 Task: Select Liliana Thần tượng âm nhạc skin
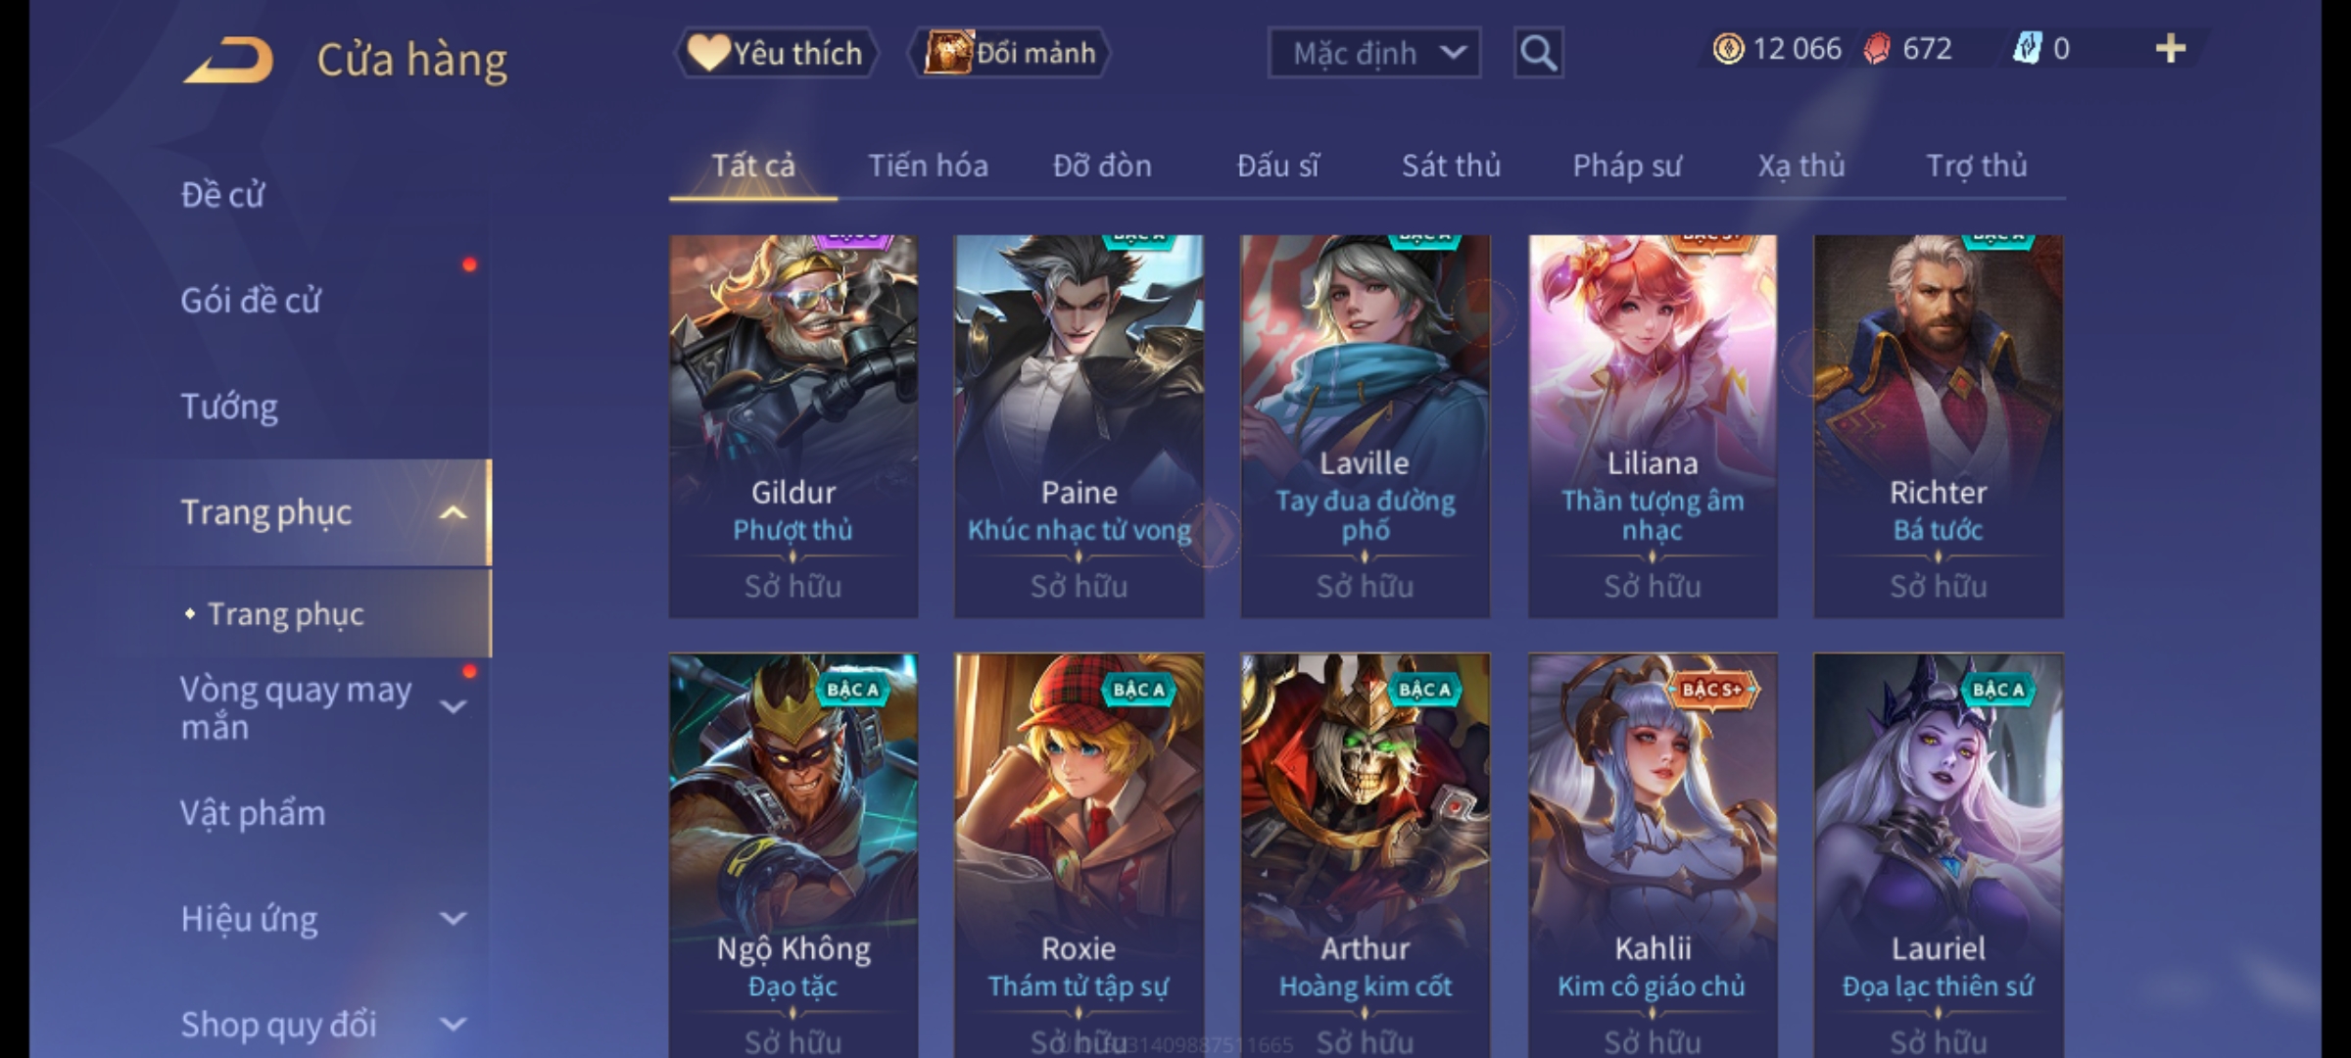1653,426
